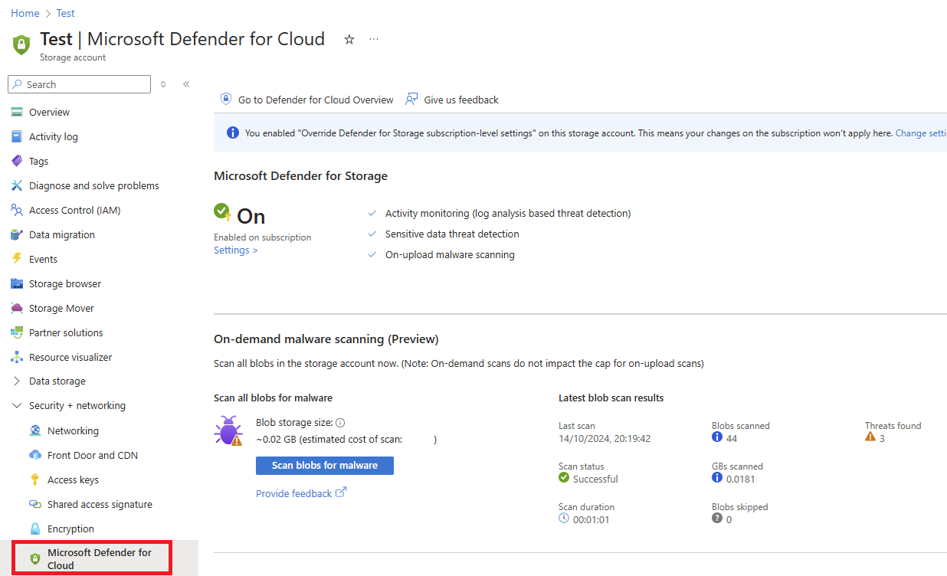Viewport: 947px width, 576px height.
Task: Click the Blobs skipped question icon
Action: pyautogui.click(x=717, y=519)
